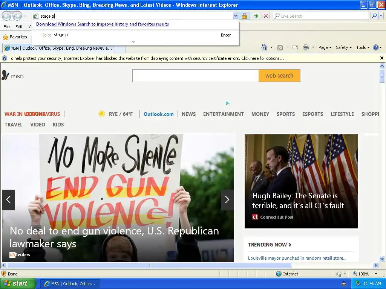Viewport: 386px width, 289px height.
Task: Go to the SPORTS section
Action: click(286, 114)
